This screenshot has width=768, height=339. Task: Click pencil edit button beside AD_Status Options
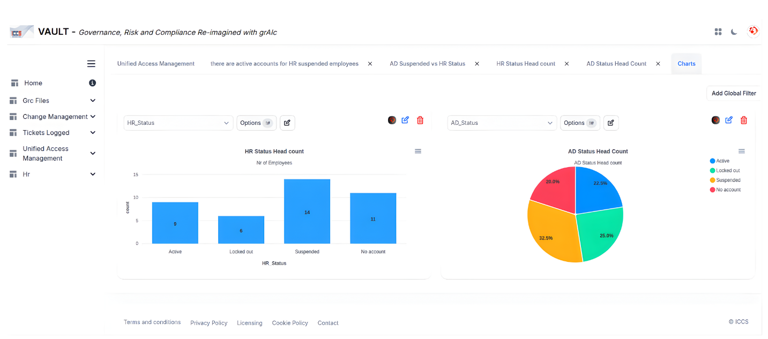[x=611, y=123]
